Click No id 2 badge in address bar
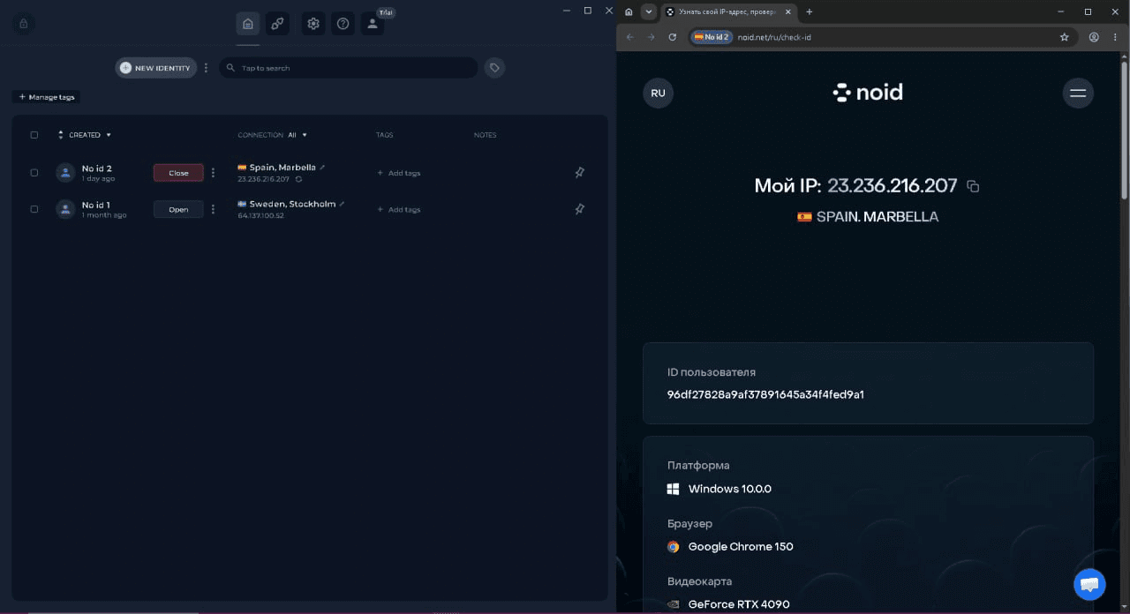The height and width of the screenshot is (614, 1130). (712, 37)
